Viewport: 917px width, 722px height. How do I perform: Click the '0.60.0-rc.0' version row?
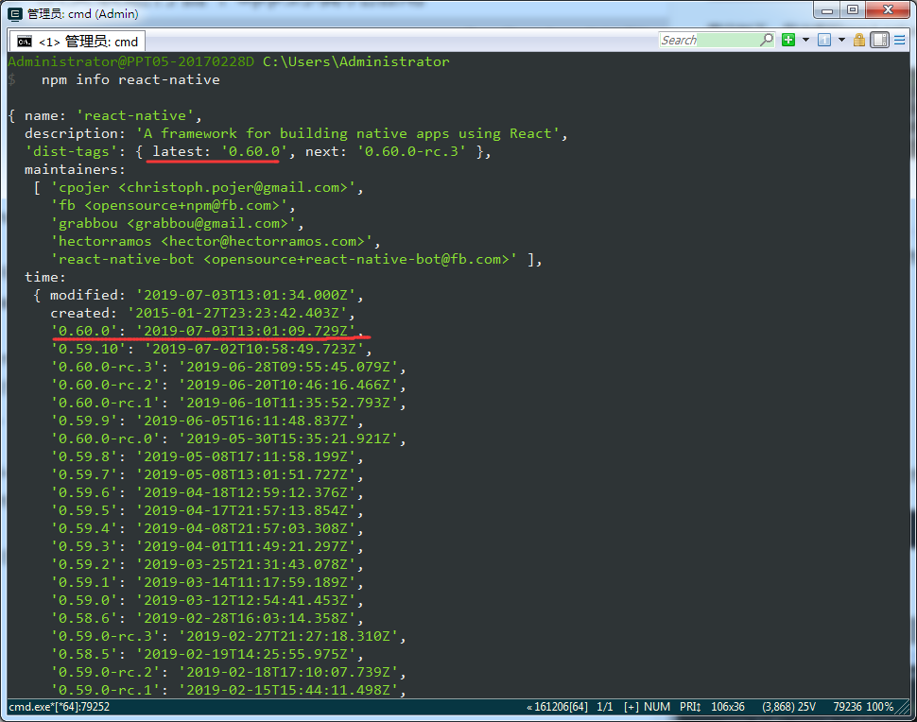click(x=229, y=439)
